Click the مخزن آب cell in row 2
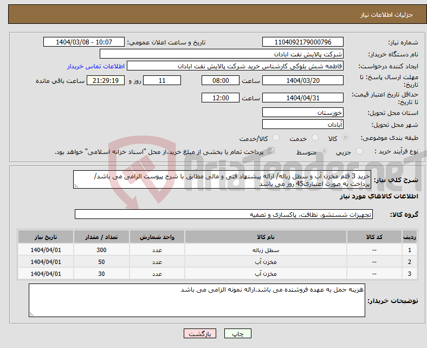Screen dimensions: 427x348 [266, 262]
